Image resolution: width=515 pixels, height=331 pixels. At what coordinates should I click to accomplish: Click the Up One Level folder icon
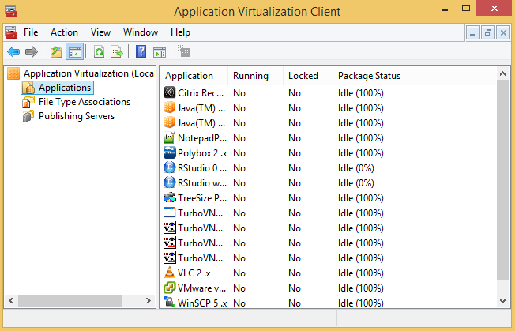[x=56, y=51]
